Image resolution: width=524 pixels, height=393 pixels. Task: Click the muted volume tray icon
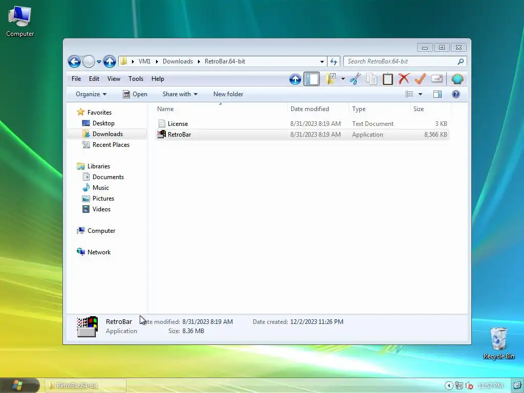click(469, 386)
